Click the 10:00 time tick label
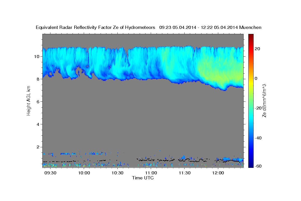 (84, 173)
